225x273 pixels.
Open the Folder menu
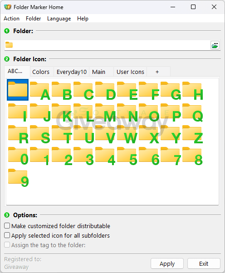coord(34,19)
